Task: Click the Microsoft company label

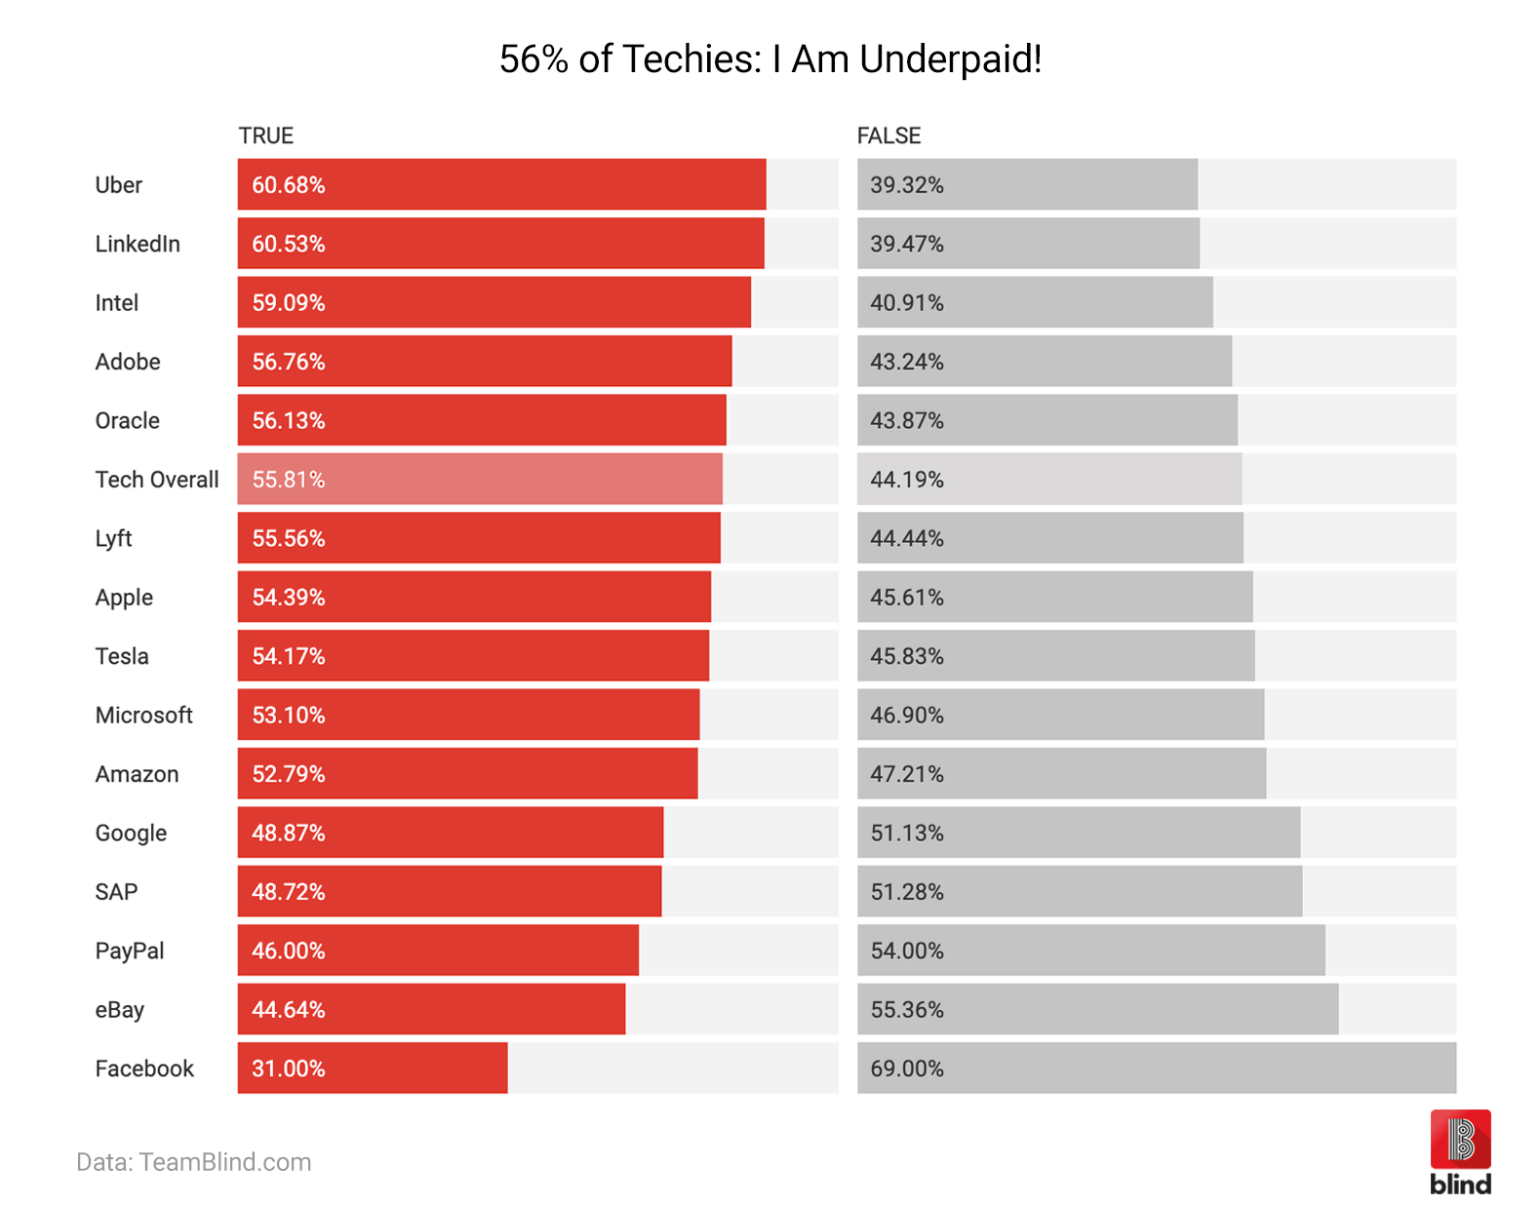Action: click(144, 715)
